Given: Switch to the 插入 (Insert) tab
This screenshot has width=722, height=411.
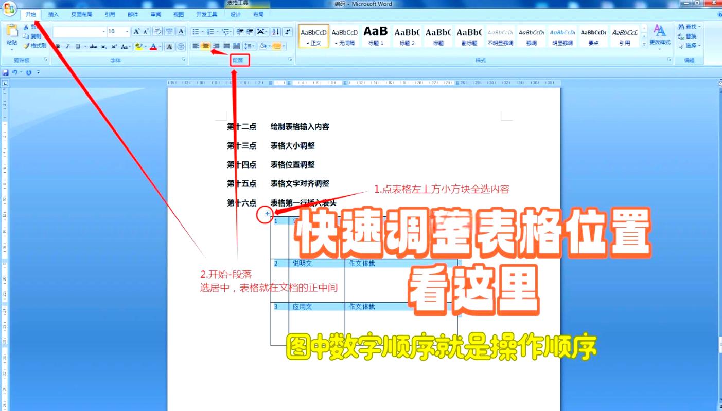Looking at the screenshot, I should point(54,15).
